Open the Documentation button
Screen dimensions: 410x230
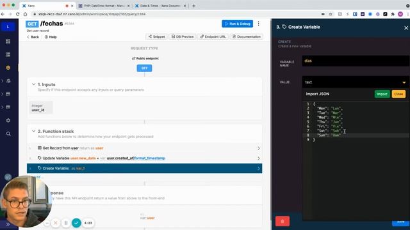point(246,37)
